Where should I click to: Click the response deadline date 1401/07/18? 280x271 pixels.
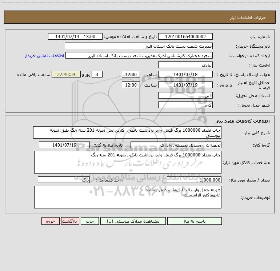click(x=185, y=74)
